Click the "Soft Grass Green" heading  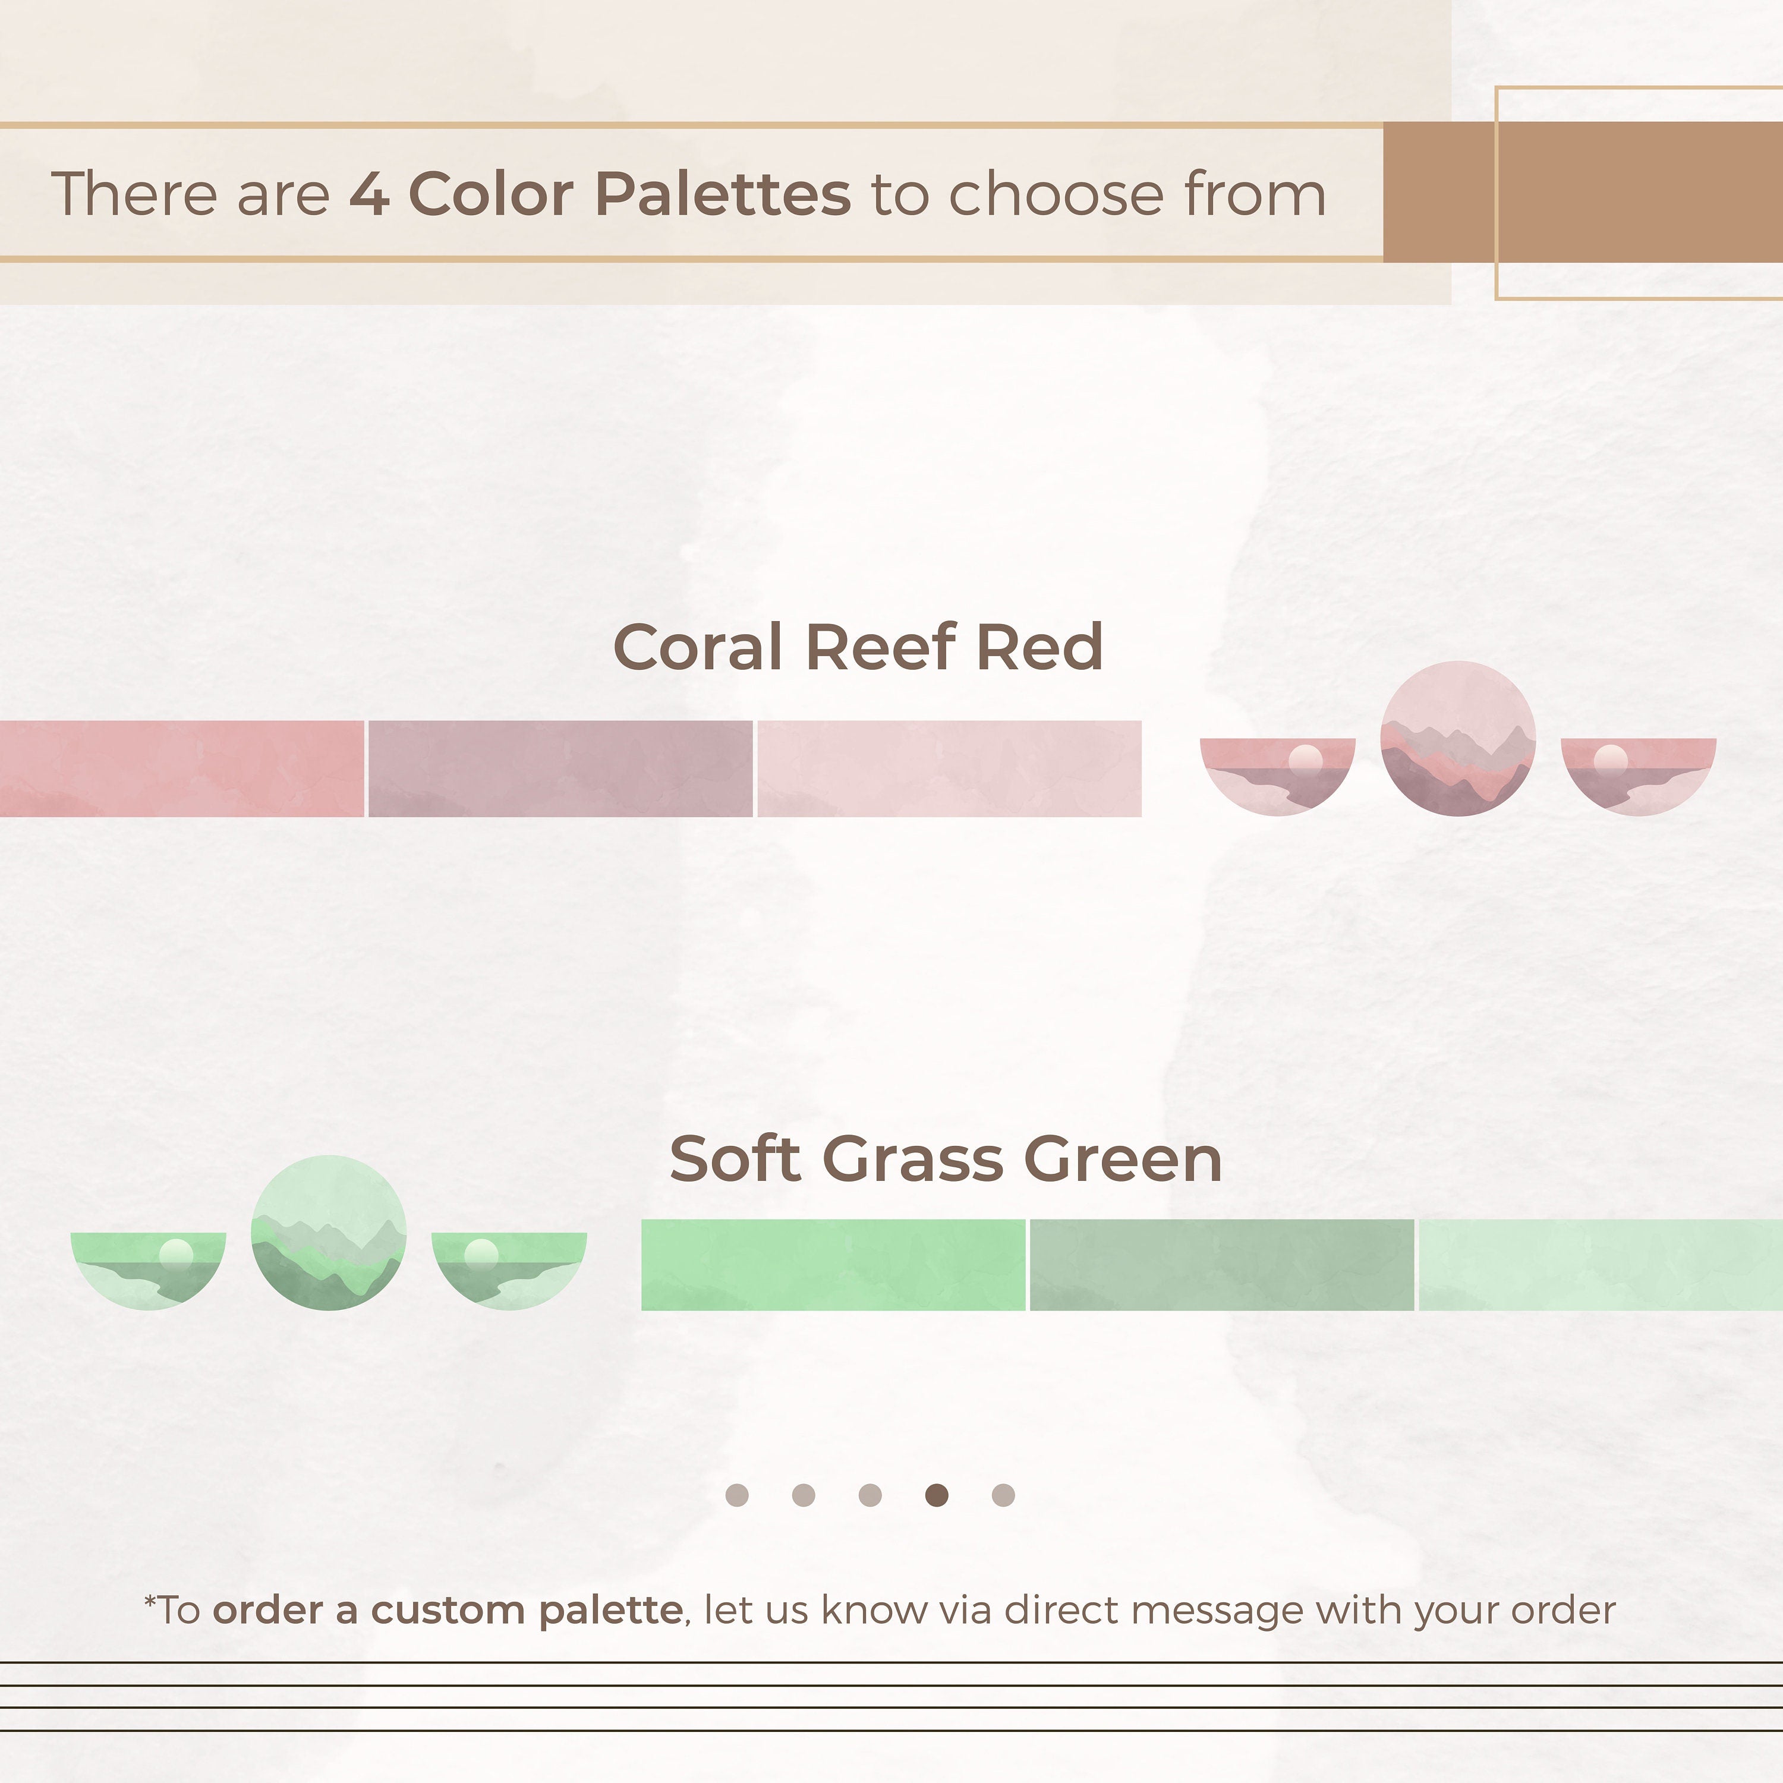(946, 1159)
